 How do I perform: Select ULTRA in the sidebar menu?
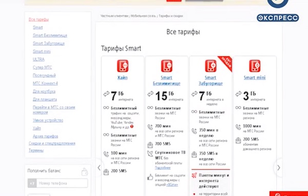point(38,59)
